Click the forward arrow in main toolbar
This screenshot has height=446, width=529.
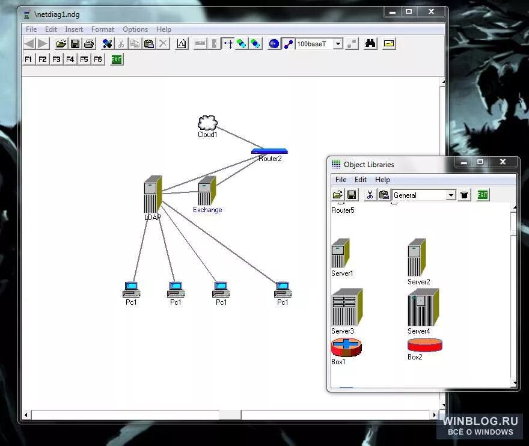point(43,43)
